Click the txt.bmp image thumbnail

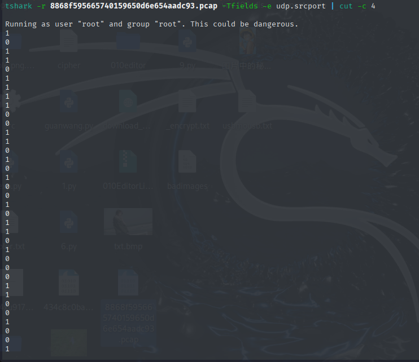(x=128, y=222)
